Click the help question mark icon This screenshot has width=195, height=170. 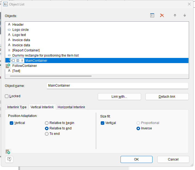point(9,159)
